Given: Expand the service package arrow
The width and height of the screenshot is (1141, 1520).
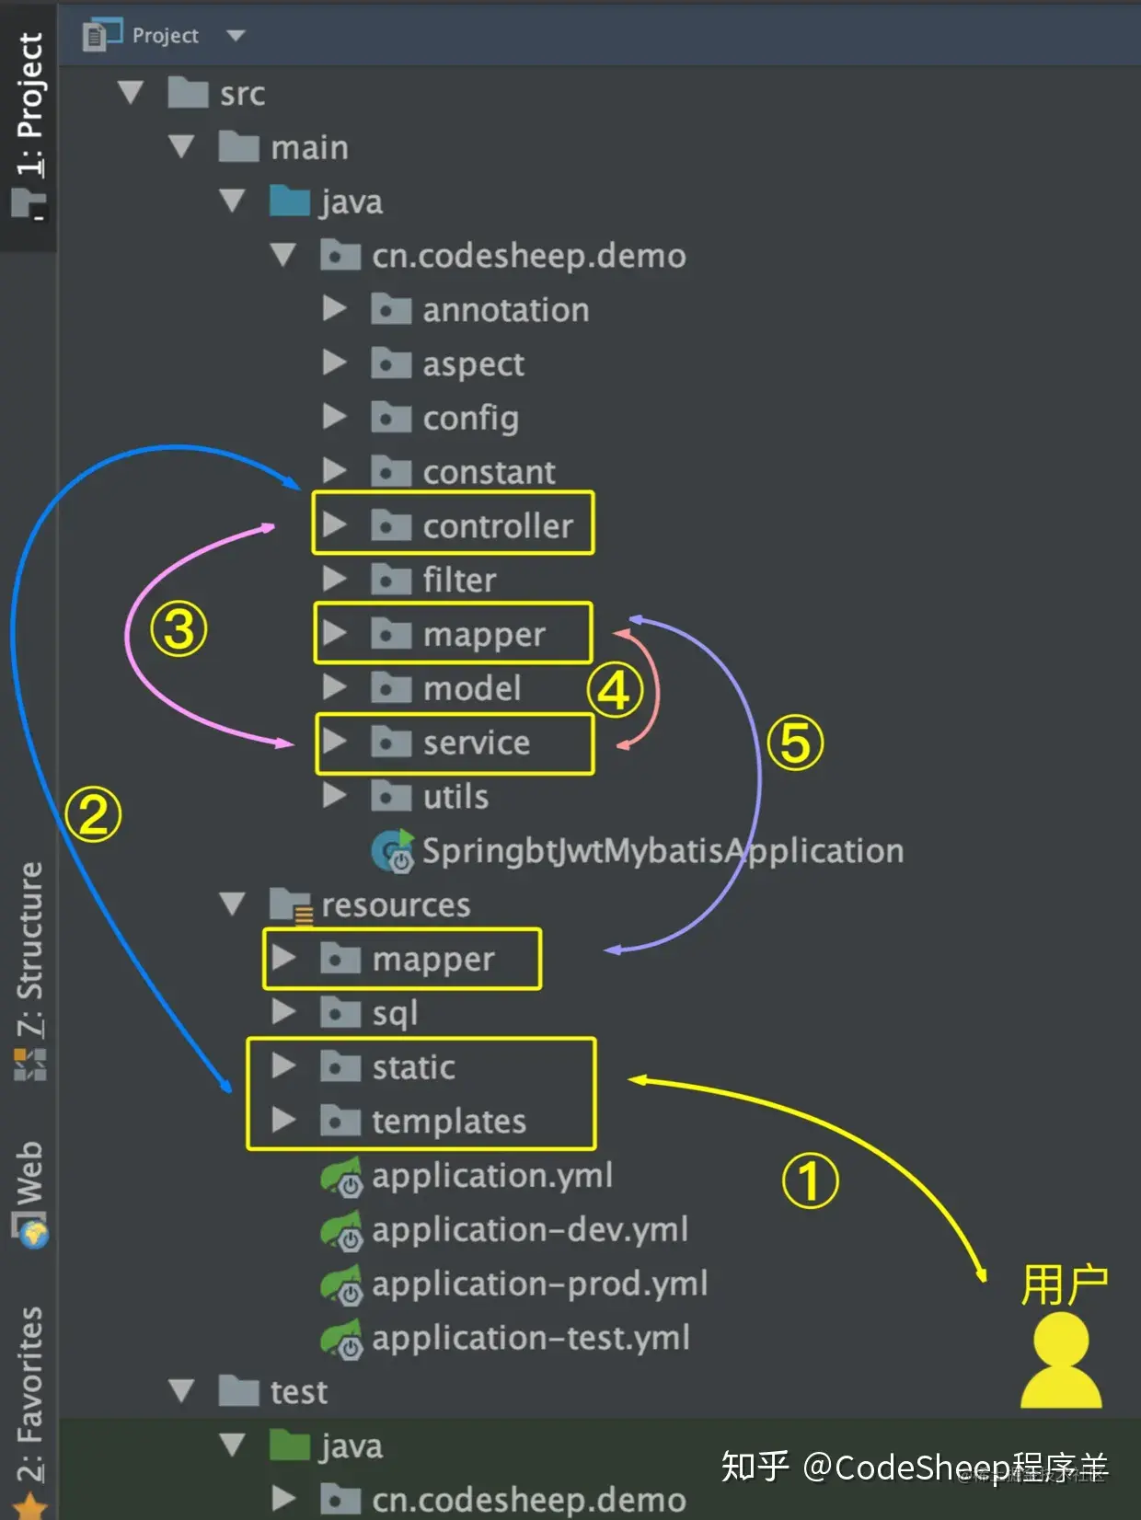Looking at the screenshot, I should [335, 742].
